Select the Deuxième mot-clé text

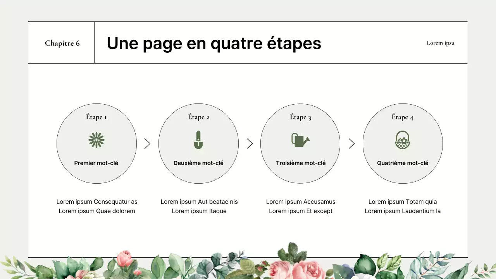pyautogui.click(x=198, y=163)
